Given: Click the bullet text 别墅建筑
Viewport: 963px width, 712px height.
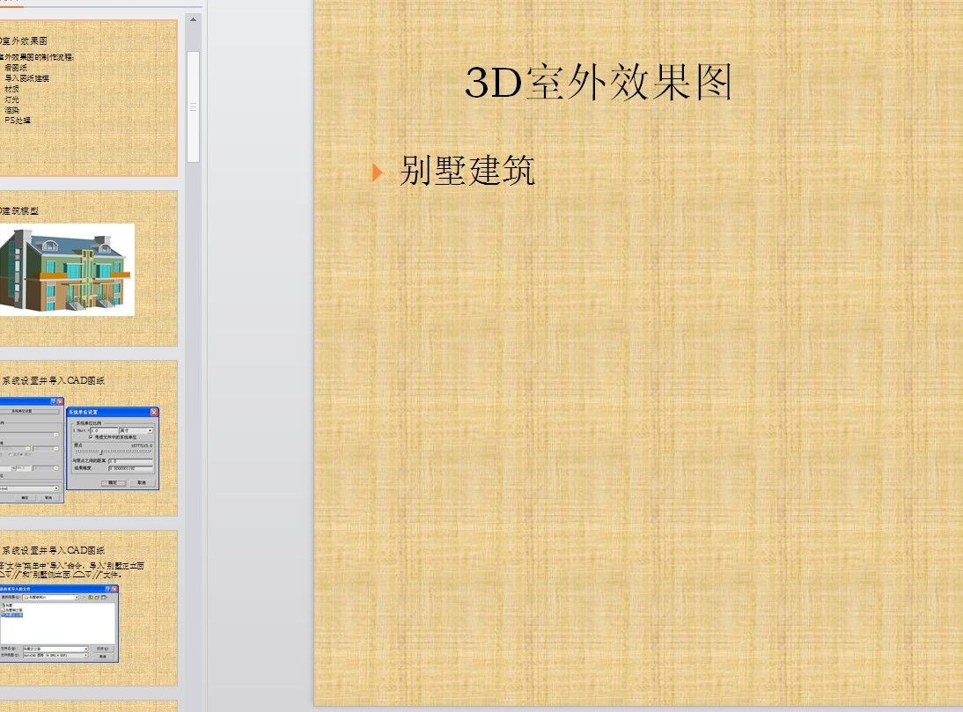Looking at the screenshot, I should click(x=467, y=170).
